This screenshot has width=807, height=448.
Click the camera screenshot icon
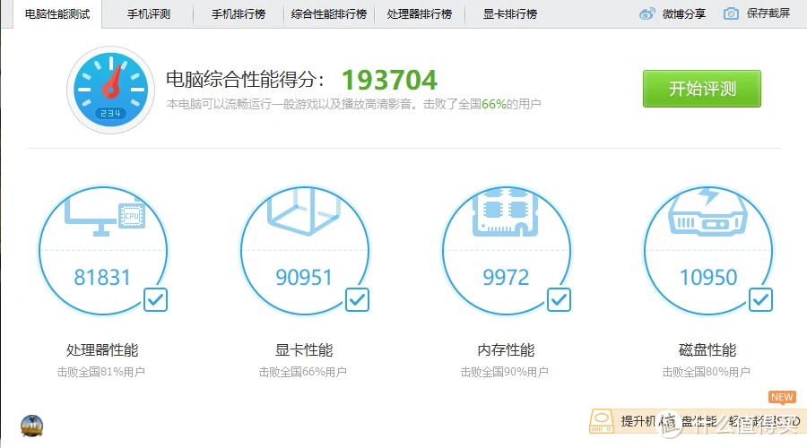[731, 13]
